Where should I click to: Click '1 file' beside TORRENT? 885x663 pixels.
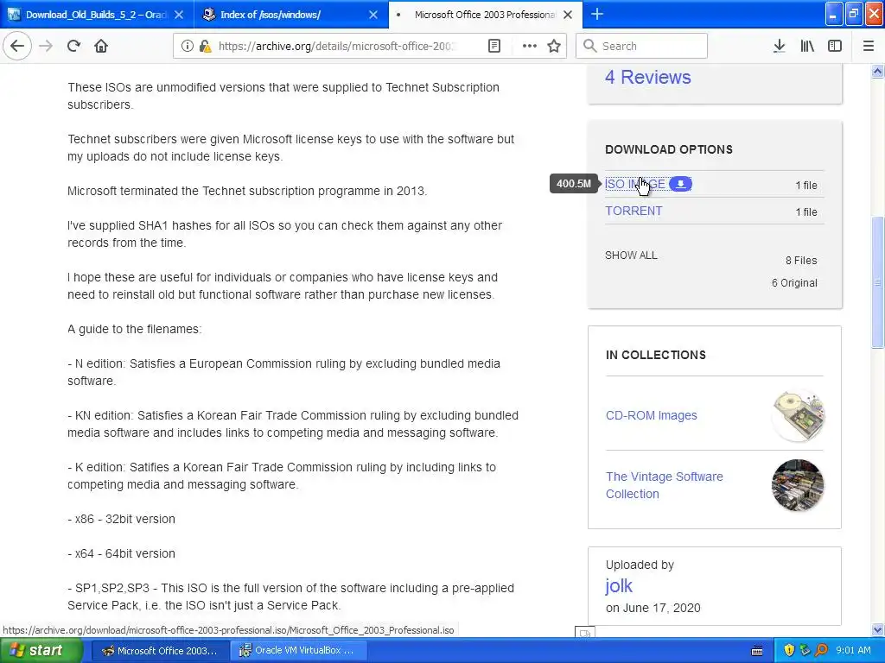pyautogui.click(x=806, y=212)
